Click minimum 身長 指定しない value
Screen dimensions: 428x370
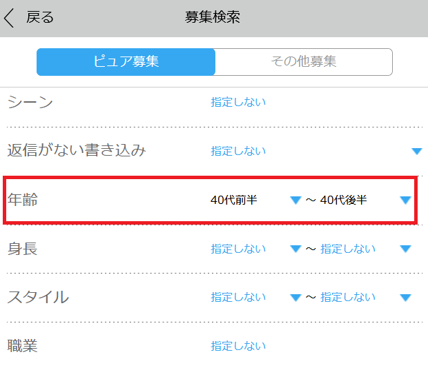click(x=238, y=249)
